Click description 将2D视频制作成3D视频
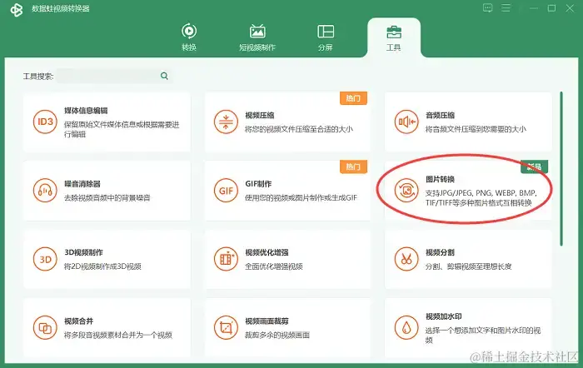The image size is (583, 368). click(102, 266)
